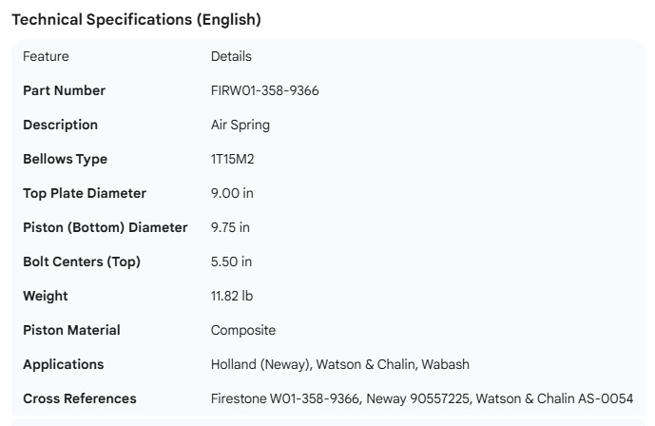
Task: Click the Top Plate Diameter label
Action: [85, 193]
